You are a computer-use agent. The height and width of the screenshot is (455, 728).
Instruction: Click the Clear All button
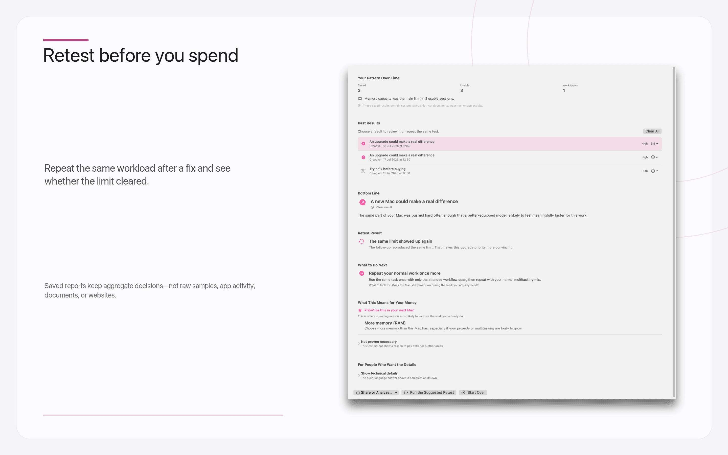click(x=652, y=131)
